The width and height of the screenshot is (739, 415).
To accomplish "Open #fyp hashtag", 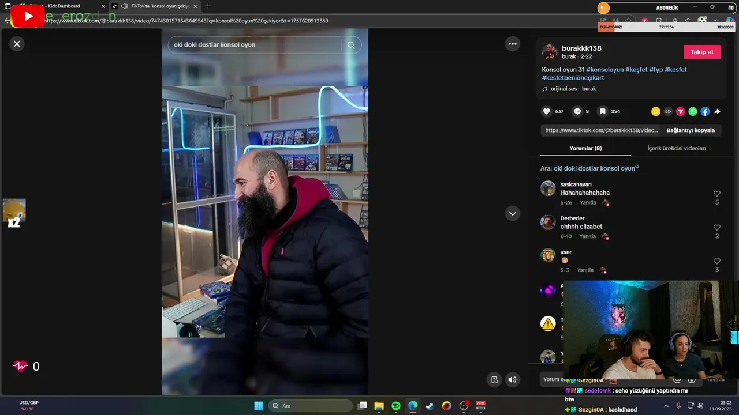I will (656, 70).
